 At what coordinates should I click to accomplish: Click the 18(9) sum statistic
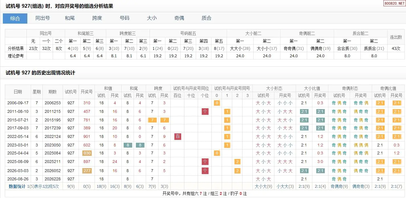pyautogui.click(x=101, y=186)
